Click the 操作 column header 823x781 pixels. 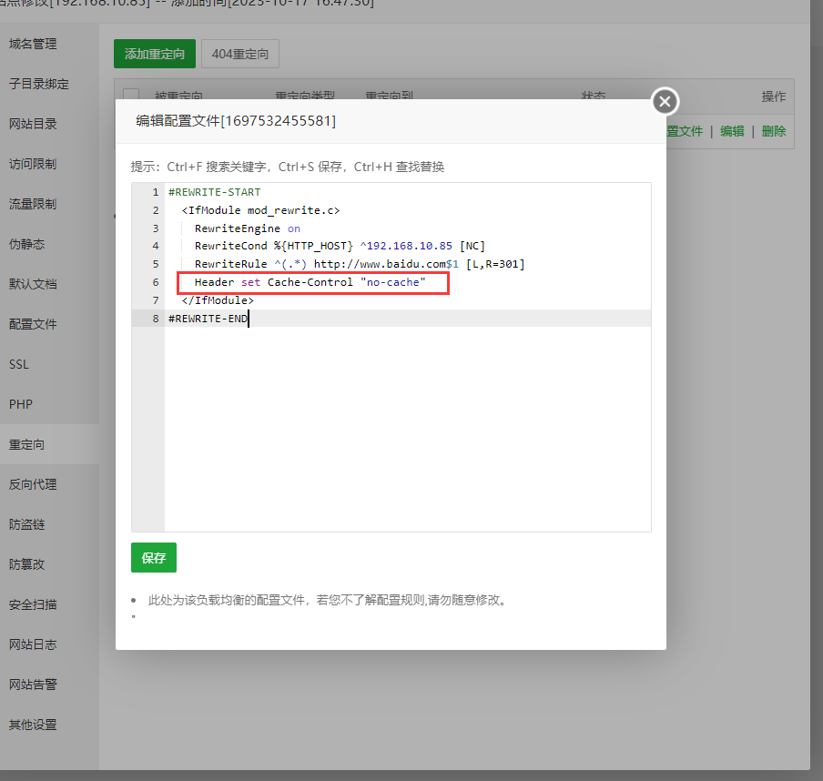point(774,96)
